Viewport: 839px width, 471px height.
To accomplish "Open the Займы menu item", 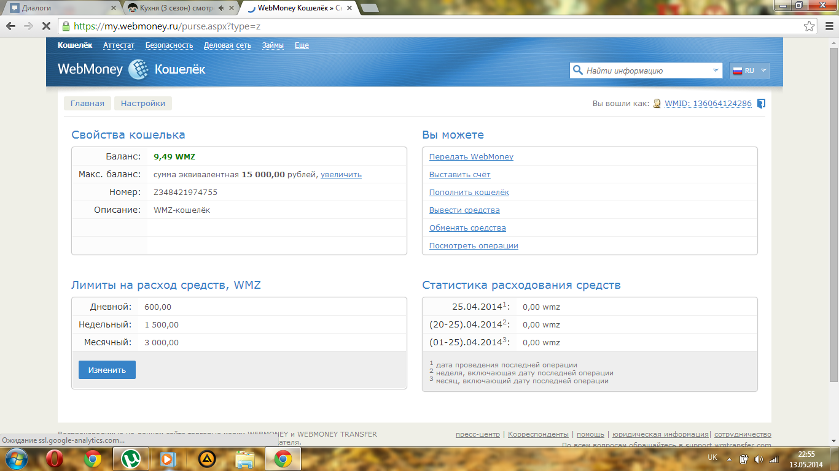I will (273, 45).
